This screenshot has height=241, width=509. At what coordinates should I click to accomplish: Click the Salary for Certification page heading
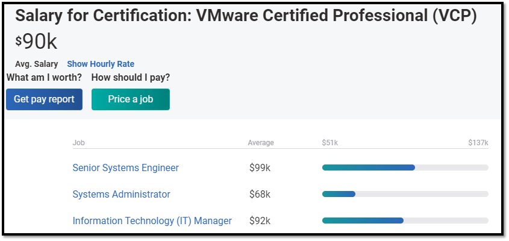pos(246,16)
